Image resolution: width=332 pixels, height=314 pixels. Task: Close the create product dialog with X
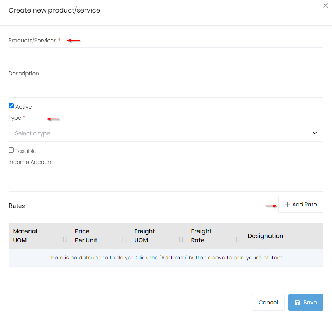pos(326,6)
